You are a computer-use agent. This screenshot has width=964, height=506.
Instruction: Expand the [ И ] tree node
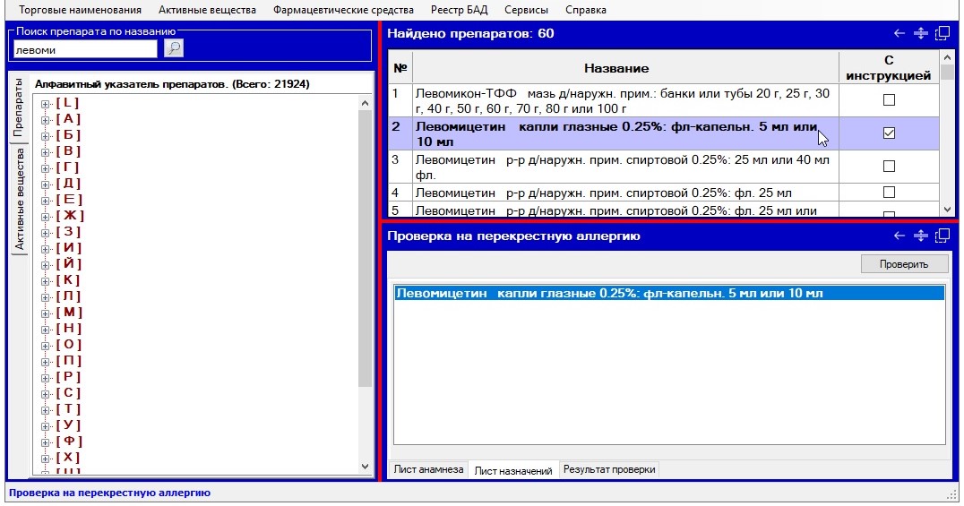click(x=45, y=249)
